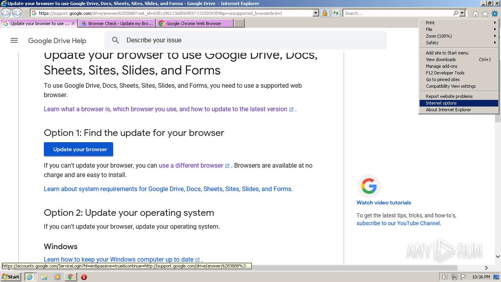Click Internet Explorer taskbar icon
The image size is (501, 282).
[29, 277]
